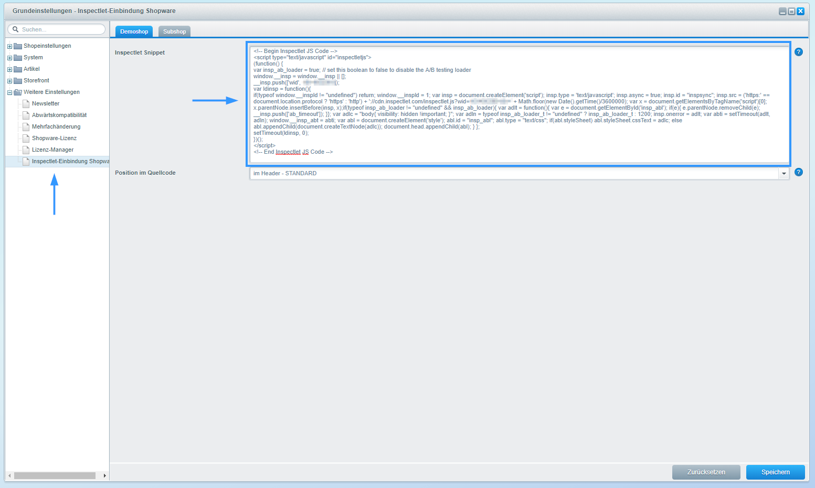Click the sidebar scrollbar left arrow

coord(9,475)
